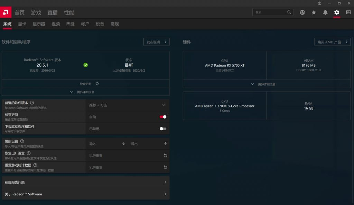The width and height of the screenshot is (354, 205).
Task: Open settings gear icon
Action: 337,12
